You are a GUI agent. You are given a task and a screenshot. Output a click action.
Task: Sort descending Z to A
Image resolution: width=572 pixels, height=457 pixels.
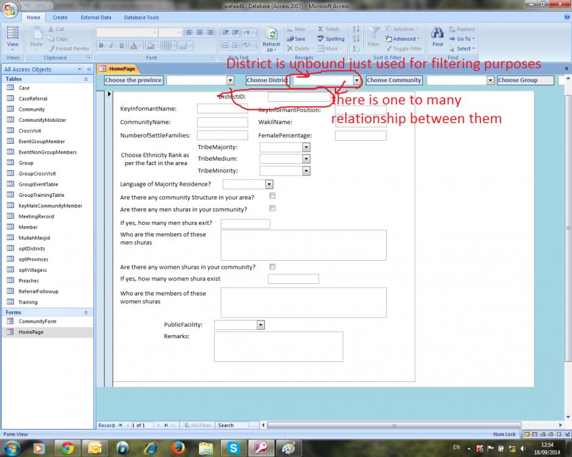click(356, 38)
